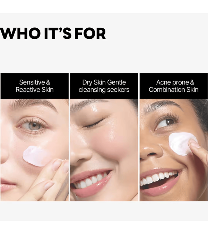
Task: Click the fingertip pressing the white foam
Action: click(194, 143)
